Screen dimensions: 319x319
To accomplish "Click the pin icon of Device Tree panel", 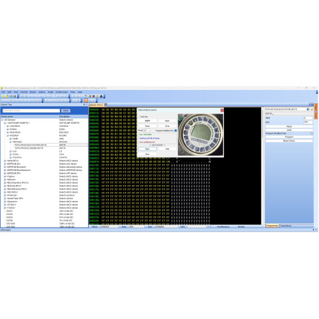I will point(84,105).
